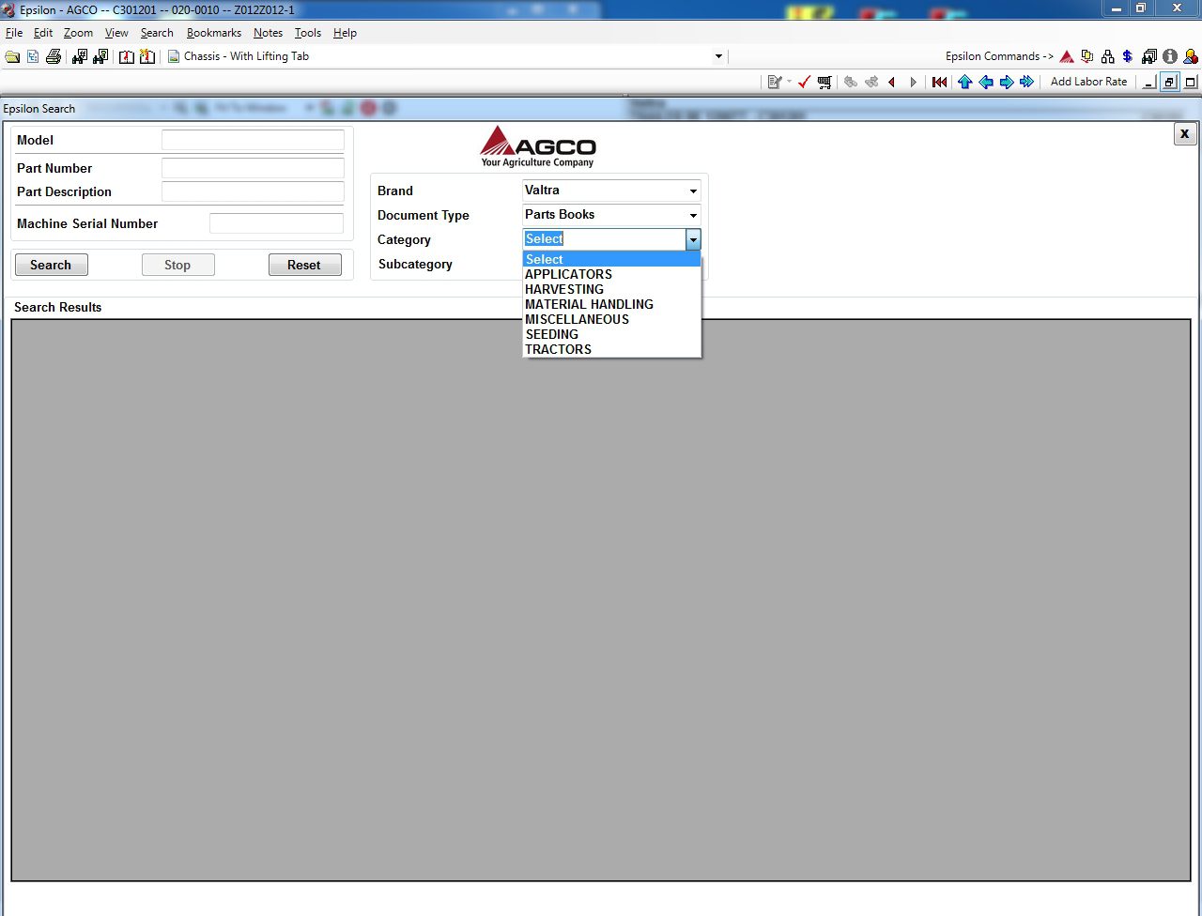Image resolution: width=1202 pixels, height=916 pixels.
Task: Click the Search button
Action: coord(51,265)
